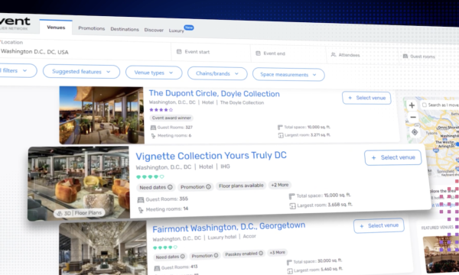
Task: Open Fairmont Washington, D.C., Georgetown link
Action: (x=229, y=227)
